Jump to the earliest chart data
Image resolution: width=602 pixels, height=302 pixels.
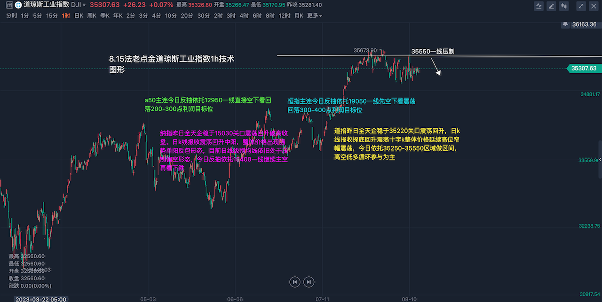tap(295, 282)
